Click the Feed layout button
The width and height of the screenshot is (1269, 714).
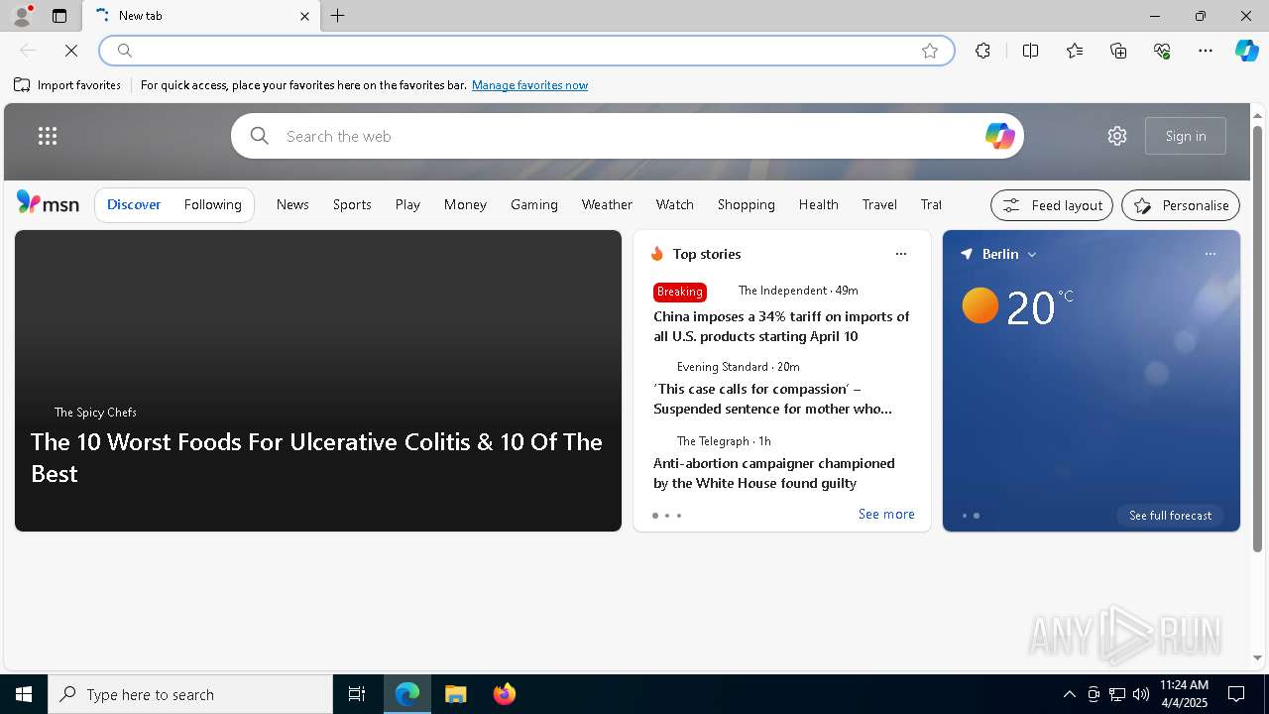point(1052,205)
